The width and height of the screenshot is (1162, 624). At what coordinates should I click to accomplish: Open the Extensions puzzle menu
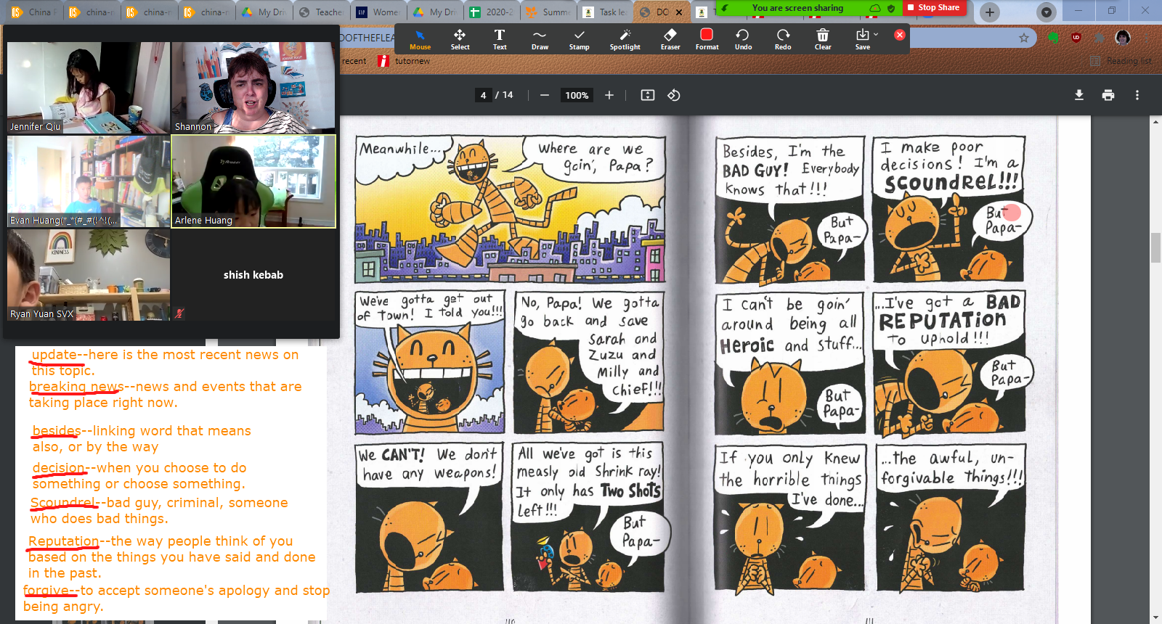click(x=1100, y=38)
